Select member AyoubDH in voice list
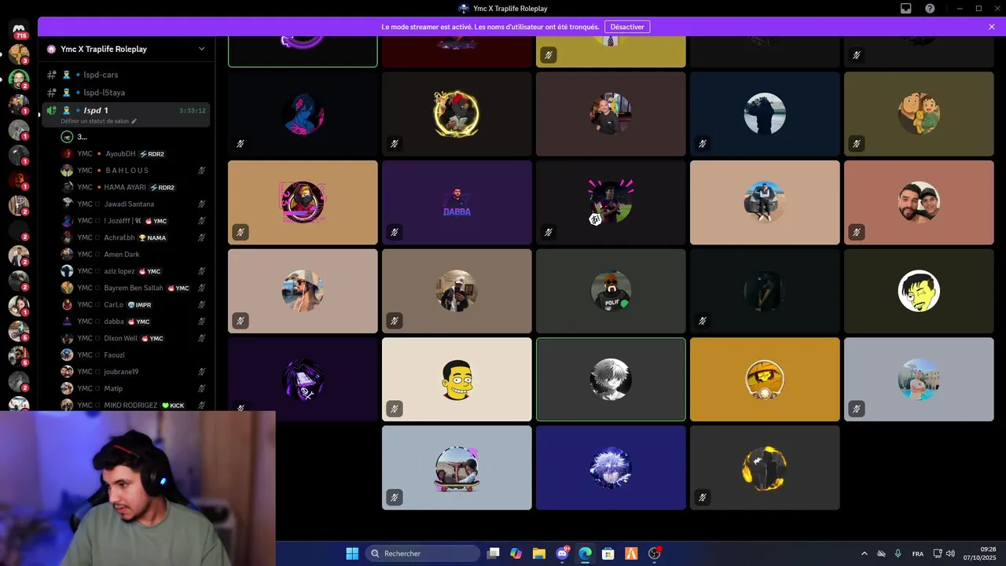Image resolution: width=1006 pixels, height=566 pixels. (x=120, y=154)
